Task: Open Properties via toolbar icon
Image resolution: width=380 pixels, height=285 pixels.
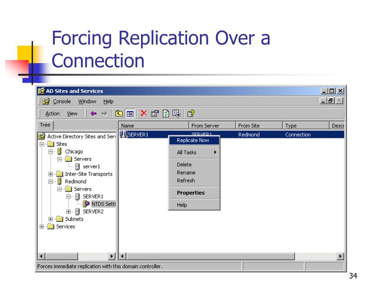Action: pyautogui.click(x=155, y=114)
